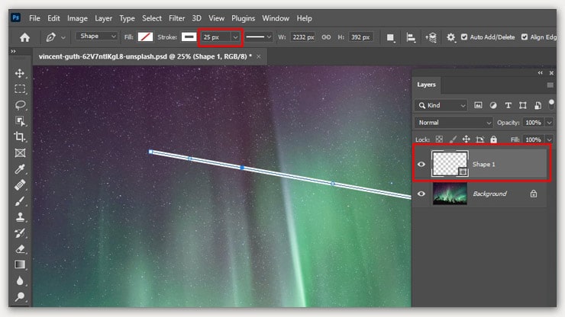Viewport: 565px width, 317px height.
Task: Select the Clone Stamp tool
Action: pyautogui.click(x=20, y=217)
